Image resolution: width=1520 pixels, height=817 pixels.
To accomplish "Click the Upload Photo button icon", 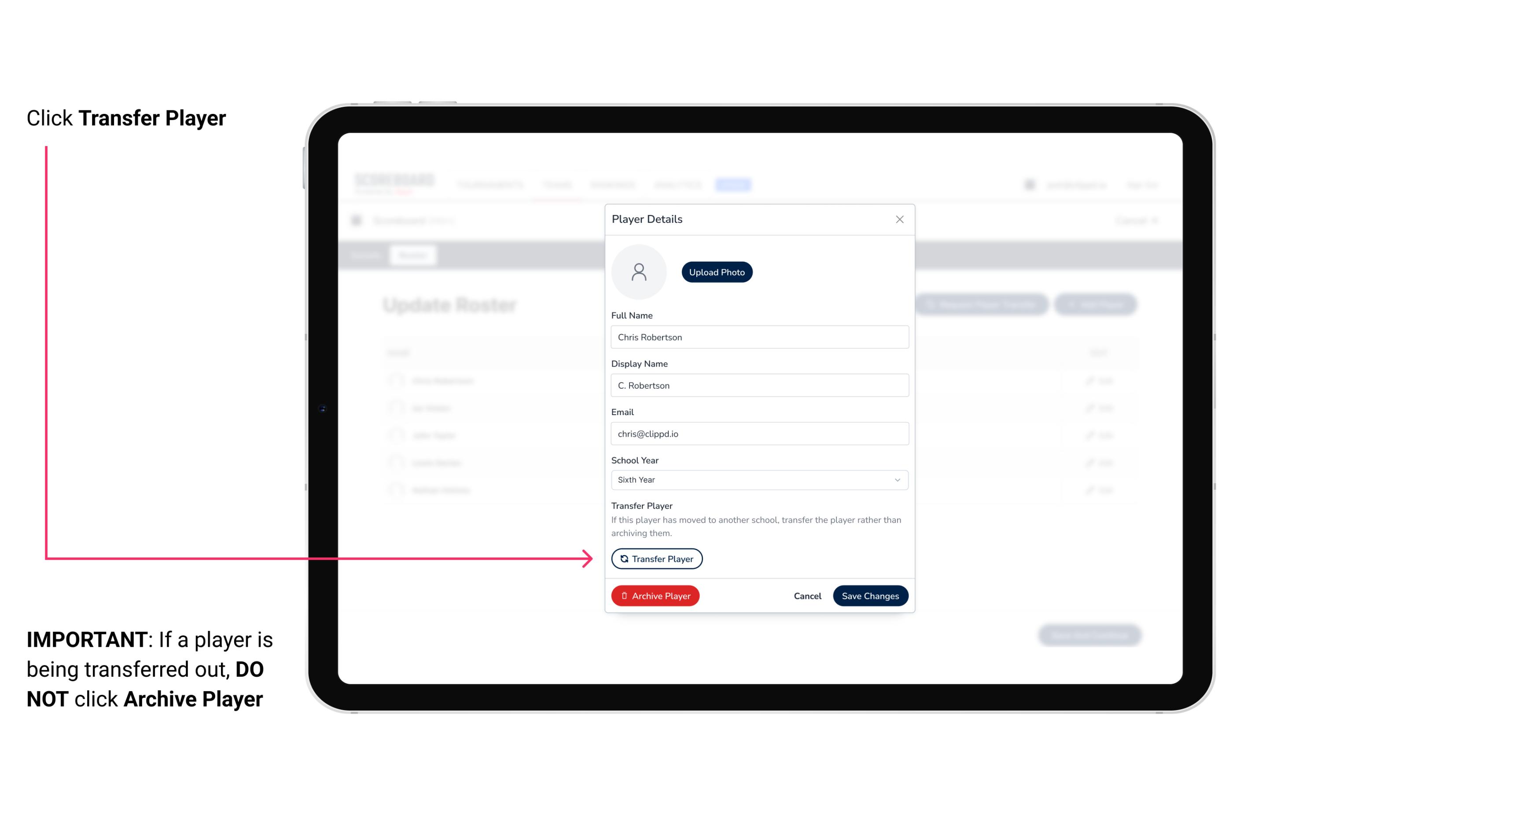I will pyautogui.click(x=716, y=272).
